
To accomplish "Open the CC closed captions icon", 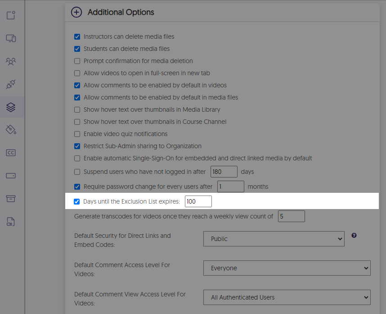I will pyautogui.click(x=11, y=153).
